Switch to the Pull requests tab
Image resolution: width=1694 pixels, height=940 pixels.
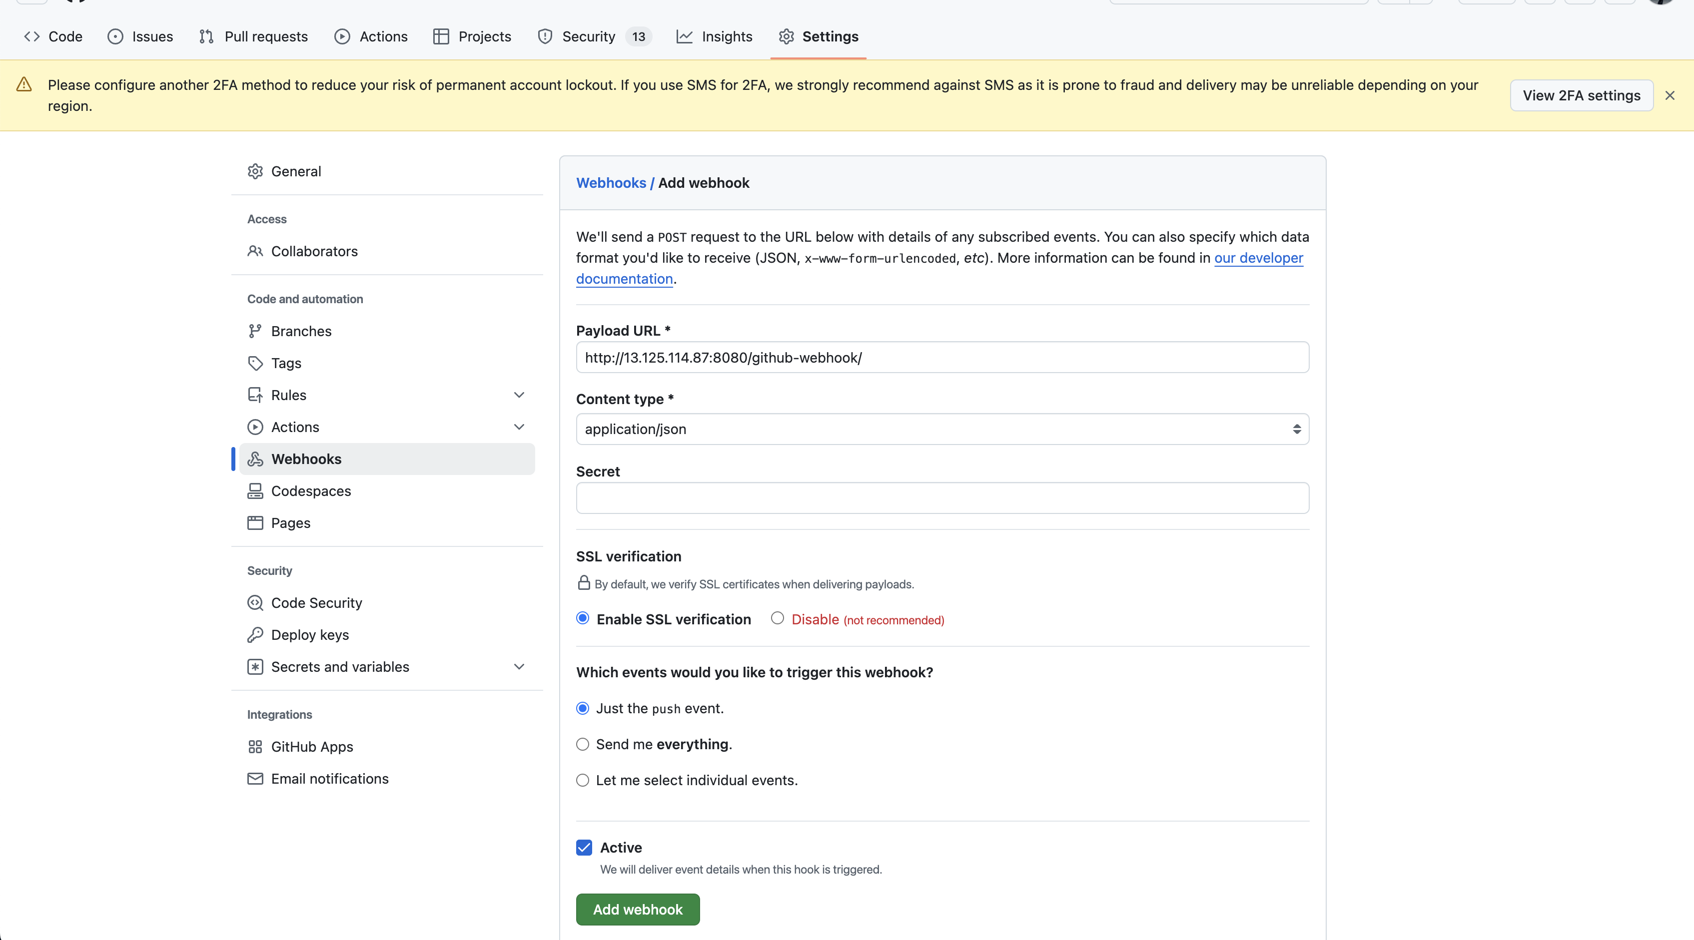[253, 37]
